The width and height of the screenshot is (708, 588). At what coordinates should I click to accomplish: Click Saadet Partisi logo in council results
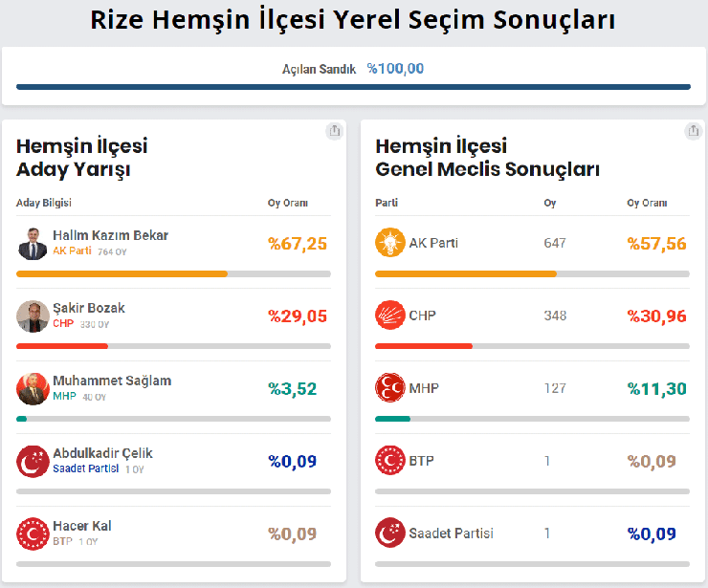pos(390,534)
